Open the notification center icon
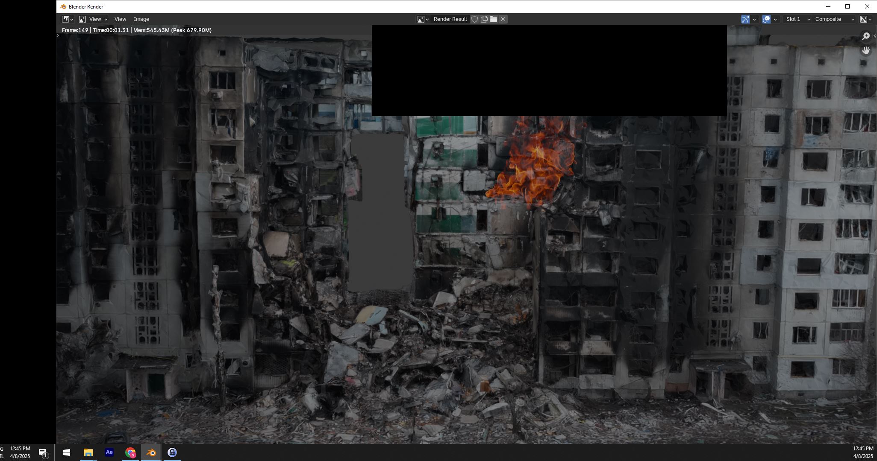The width and height of the screenshot is (877, 461). (43, 453)
